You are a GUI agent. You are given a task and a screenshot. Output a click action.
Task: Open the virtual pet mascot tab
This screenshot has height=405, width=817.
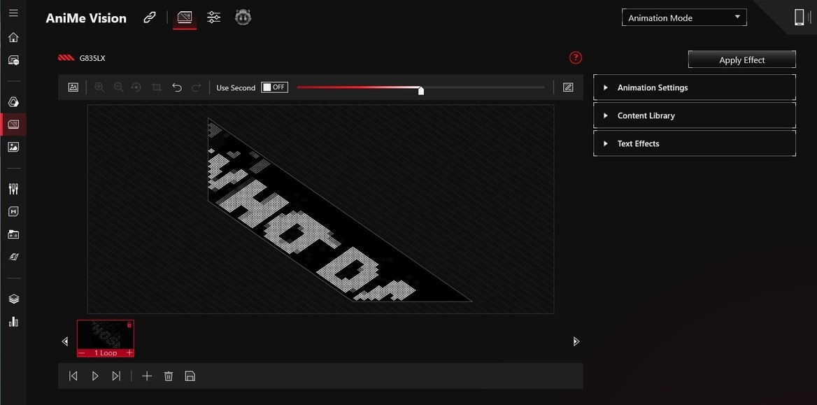243,17
